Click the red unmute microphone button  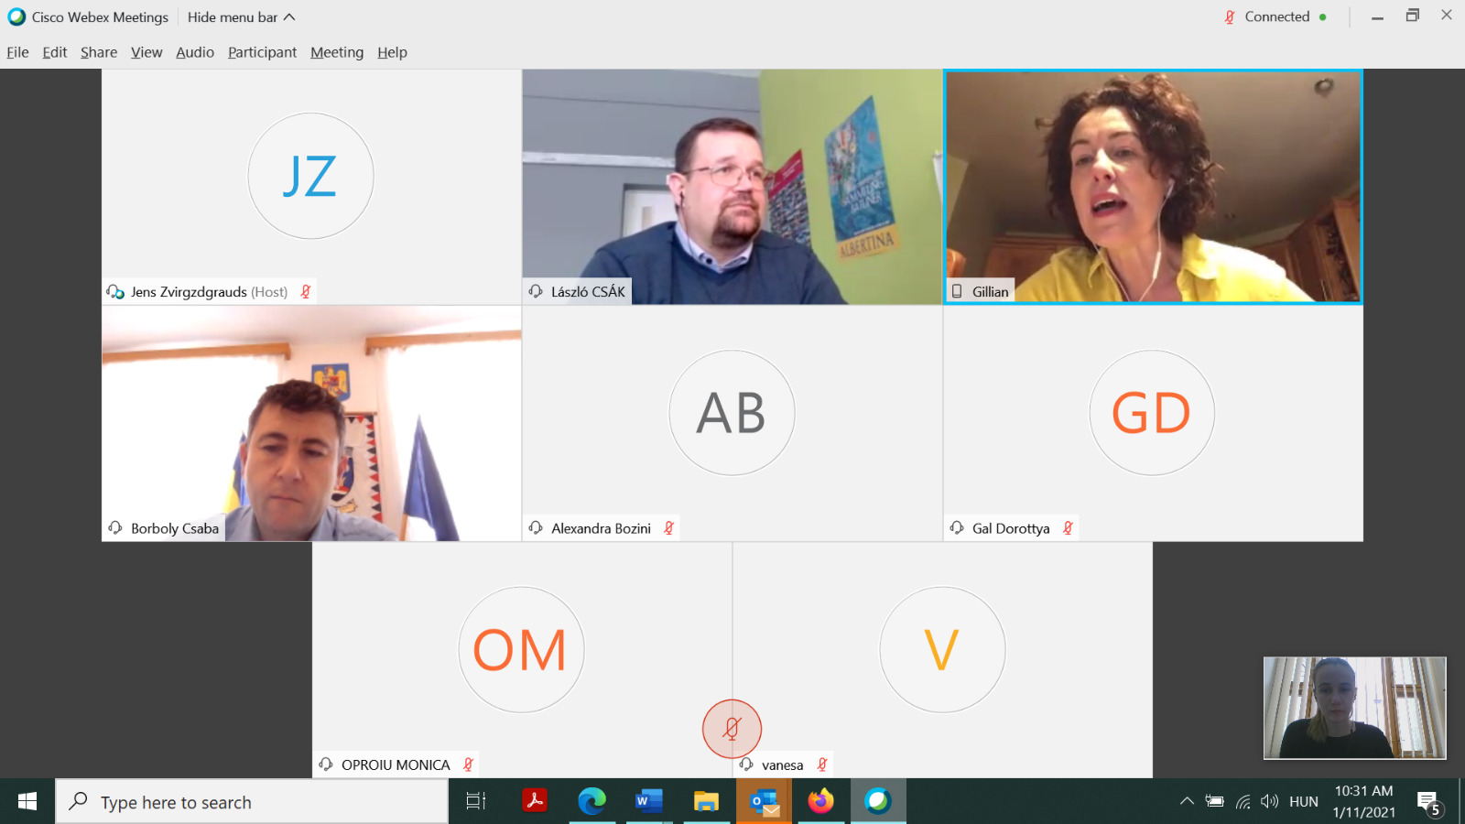(732, 729)
